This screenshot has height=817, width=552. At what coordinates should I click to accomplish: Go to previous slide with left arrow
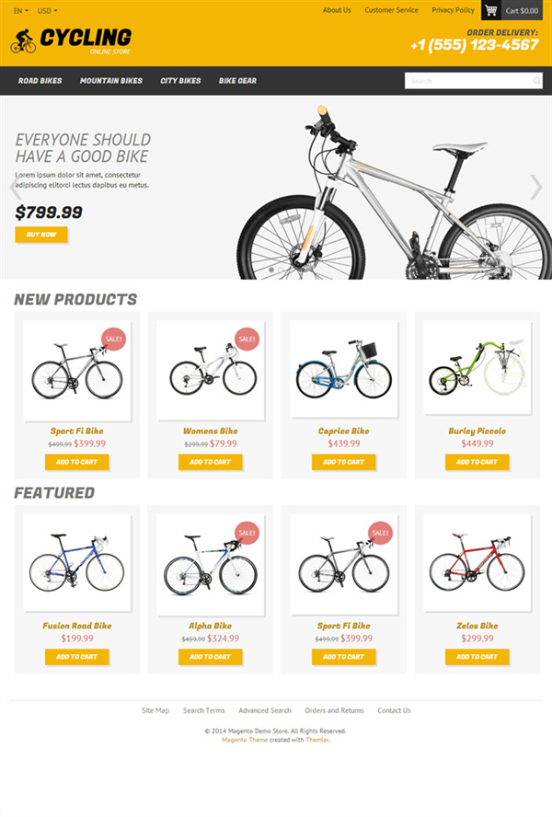(x=15, y=187)
